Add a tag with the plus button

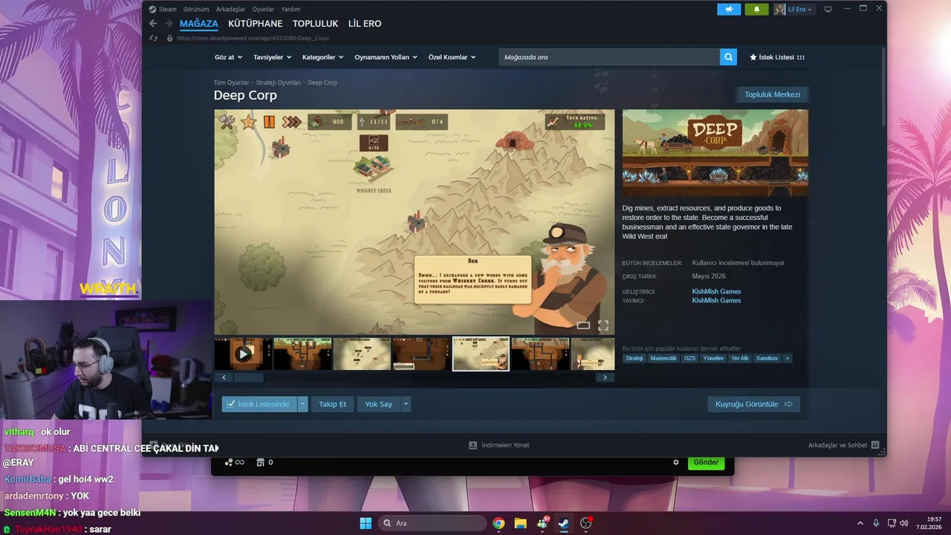[x=787, y=358]
